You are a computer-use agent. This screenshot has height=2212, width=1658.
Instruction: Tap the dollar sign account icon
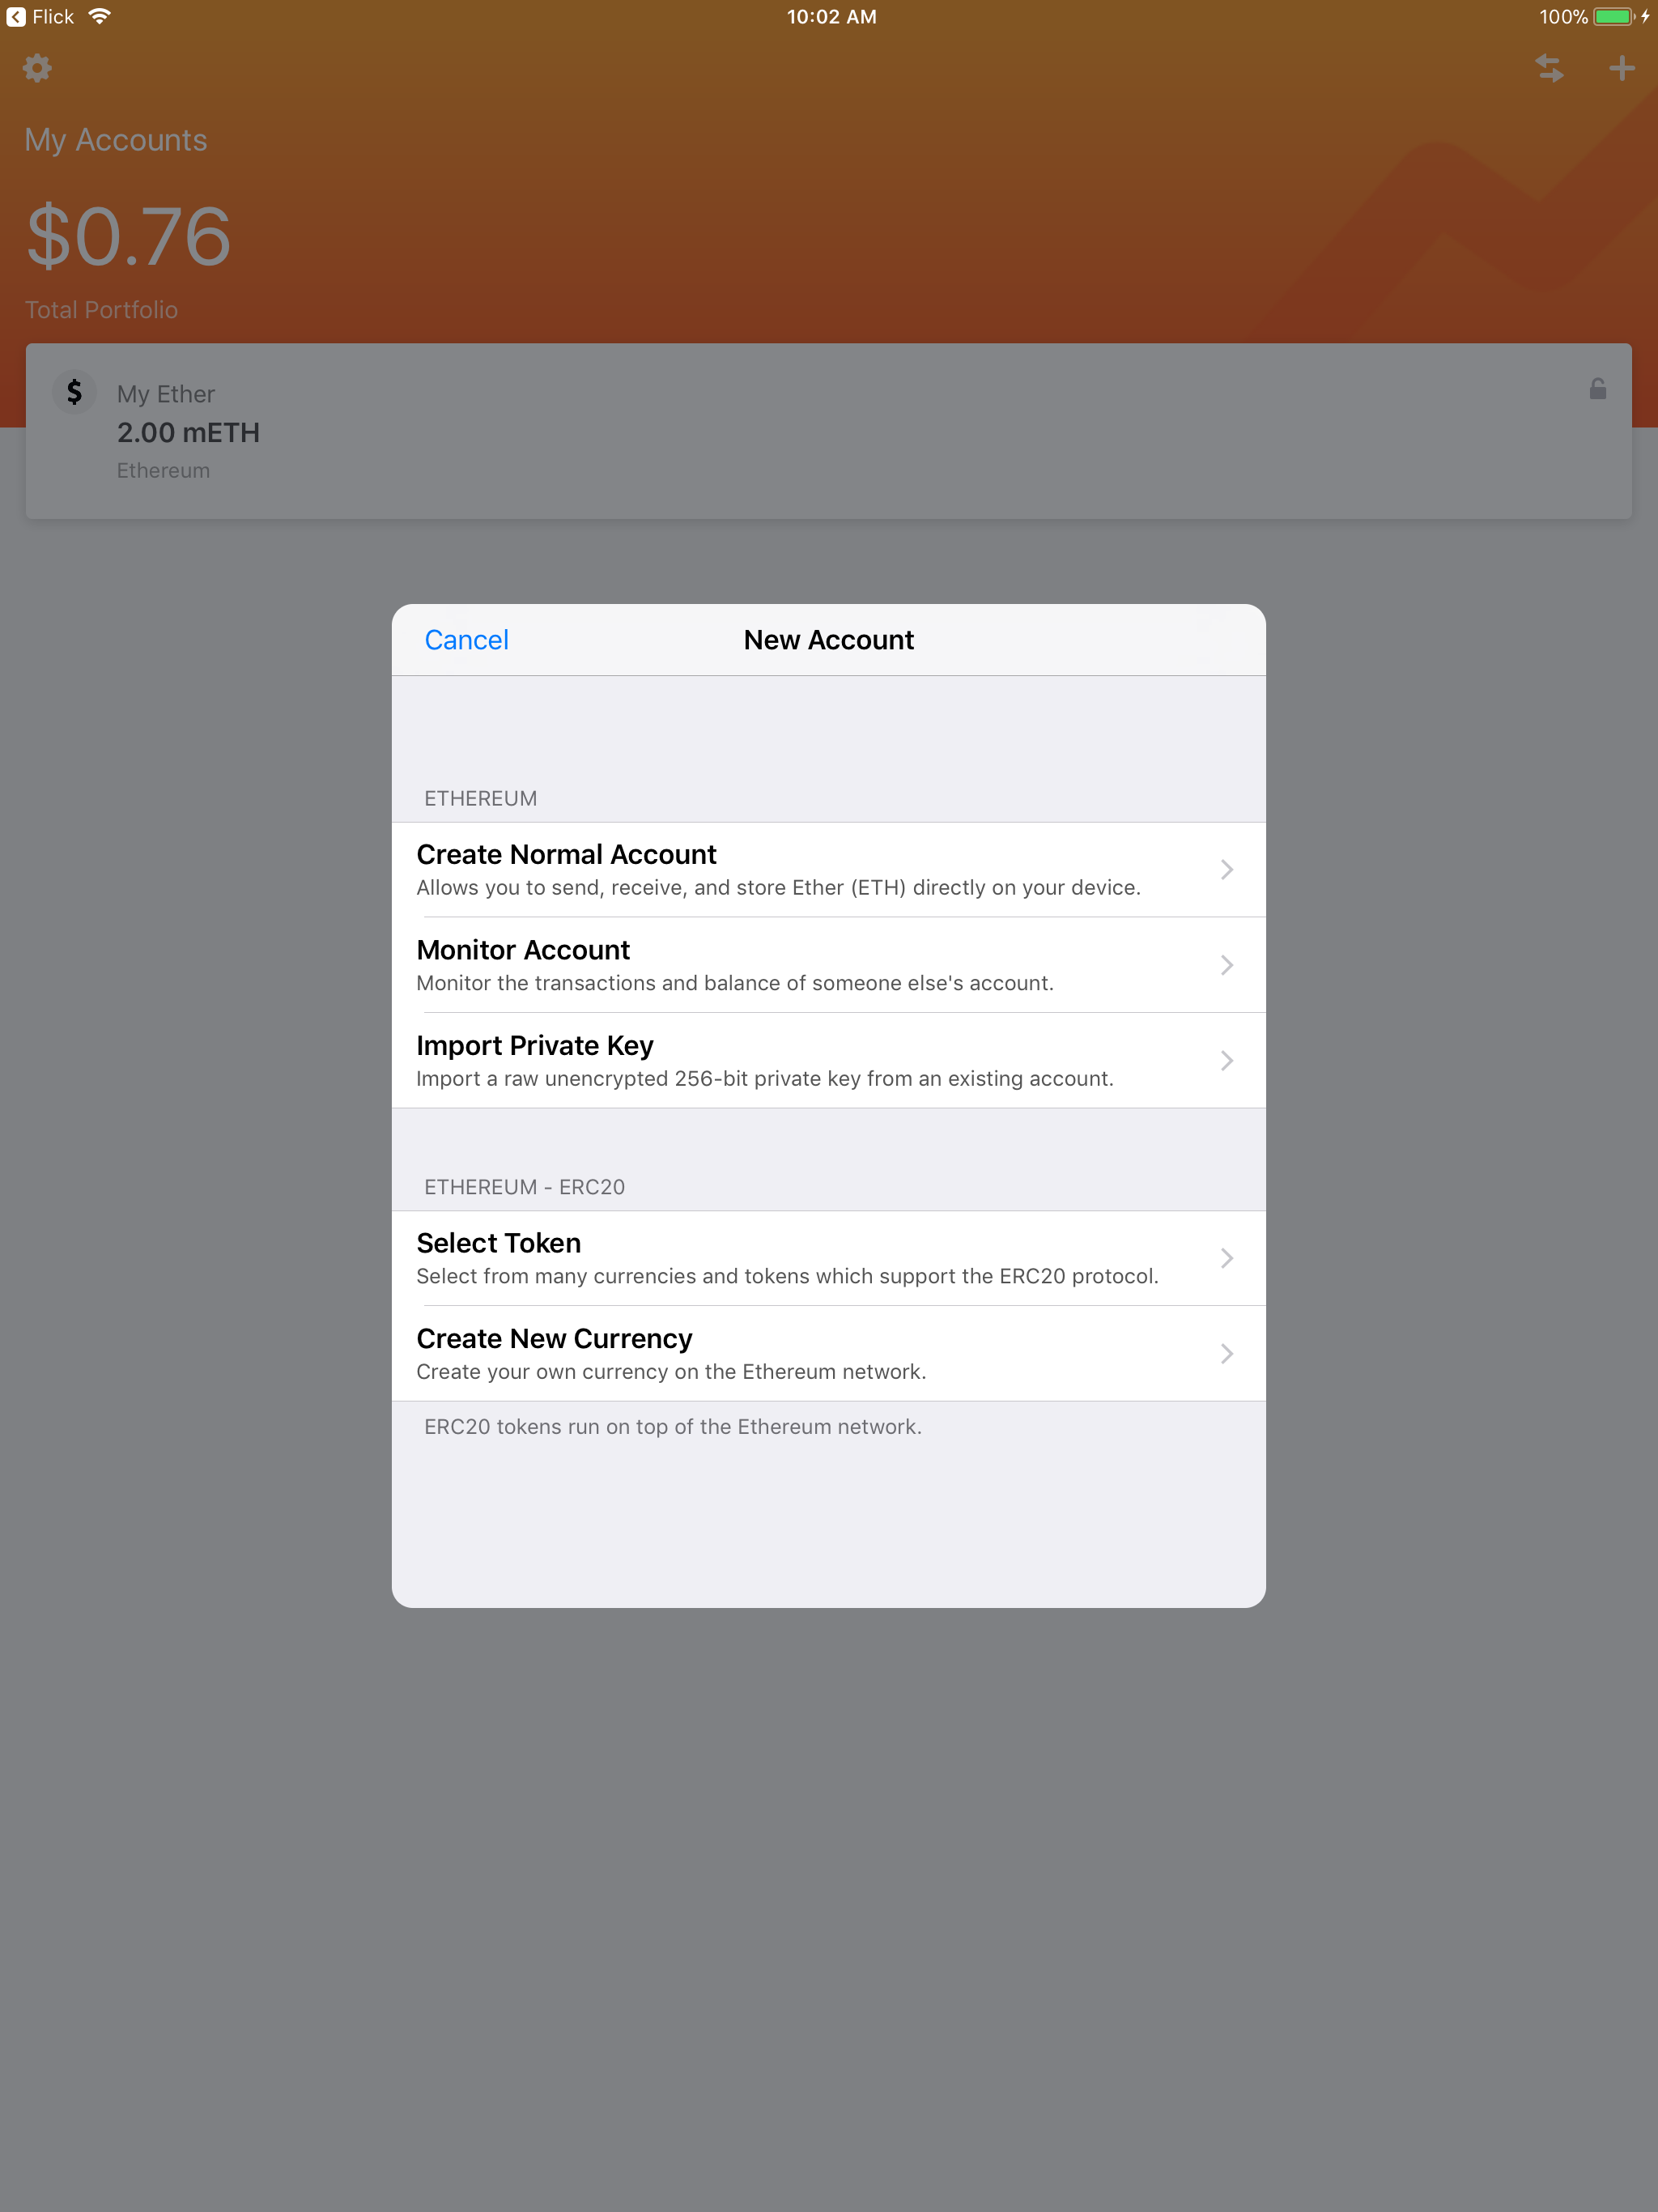tap(74, 392)
